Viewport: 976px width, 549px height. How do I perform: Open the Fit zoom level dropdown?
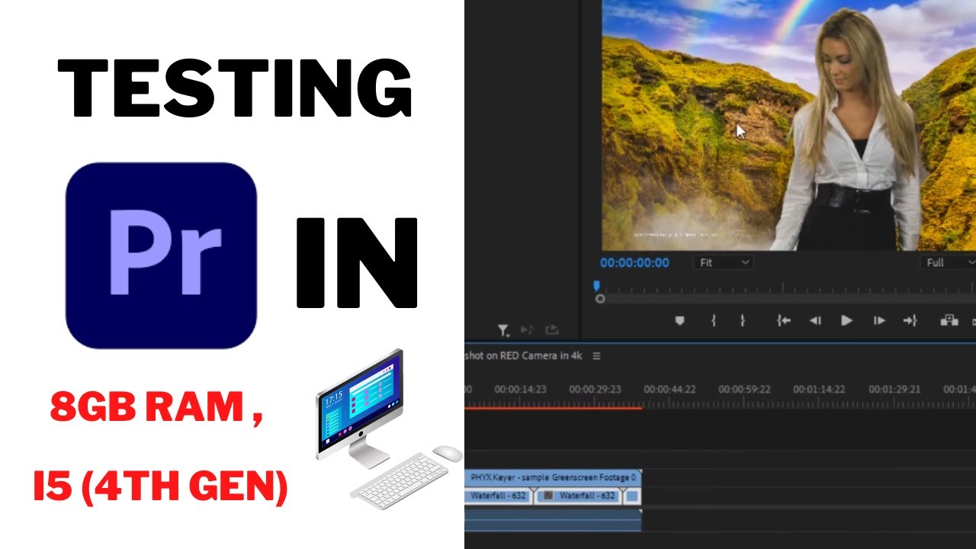click(x=724, y=262)
